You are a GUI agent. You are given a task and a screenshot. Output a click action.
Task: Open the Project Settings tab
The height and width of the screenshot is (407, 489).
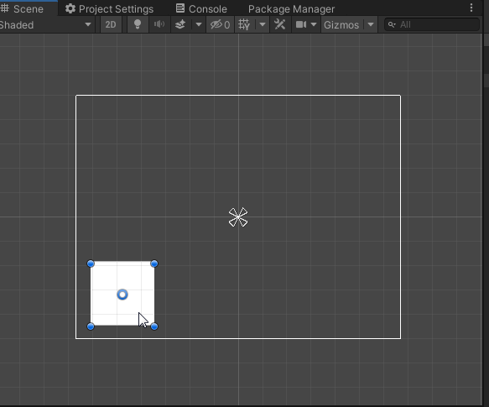click(x=109, y=8)
